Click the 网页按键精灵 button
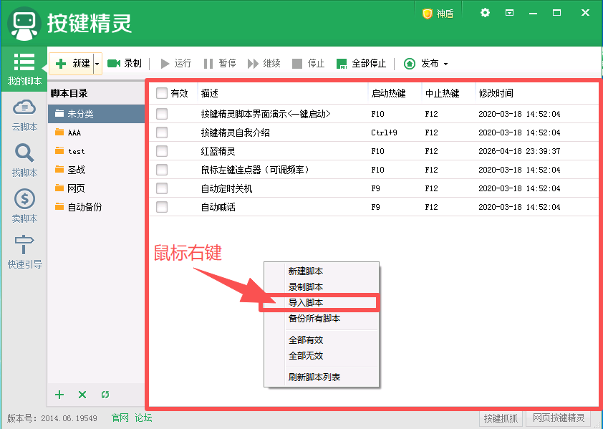603x429 pixels. [559, 418]
